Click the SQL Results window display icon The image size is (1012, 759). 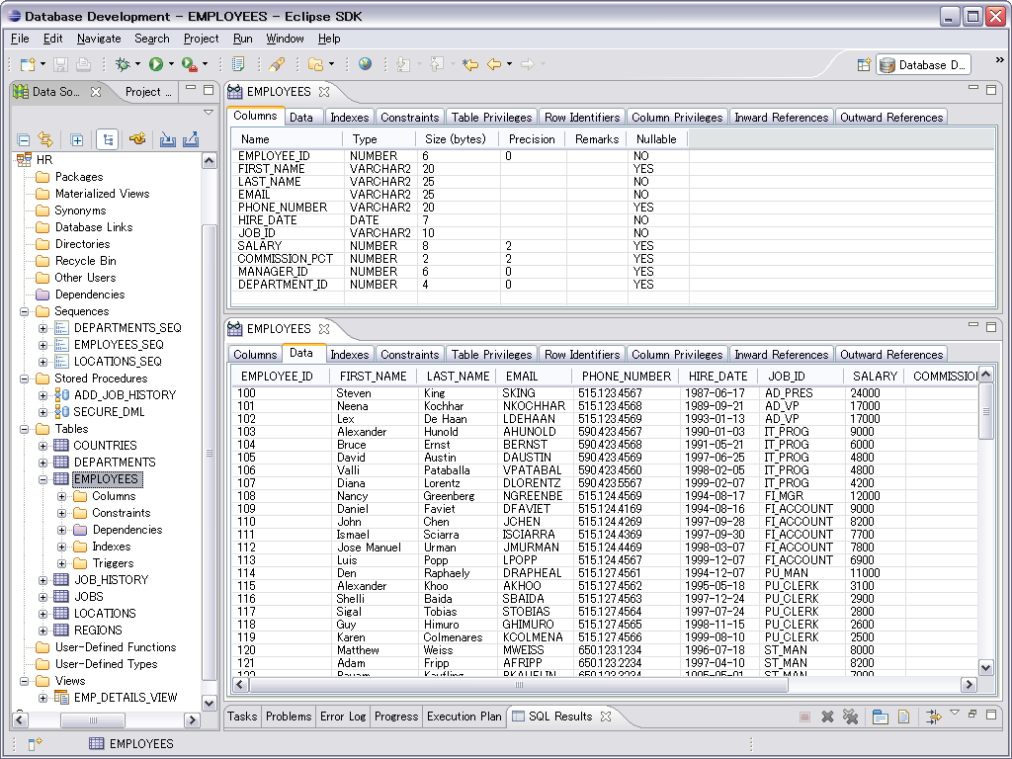pyautogui.click(x=881, y=717)
